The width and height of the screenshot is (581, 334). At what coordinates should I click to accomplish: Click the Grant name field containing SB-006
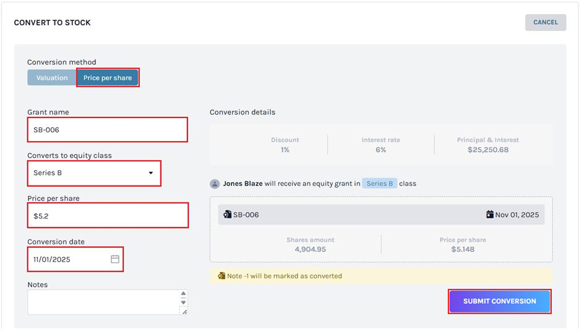(x=107, y=130)
